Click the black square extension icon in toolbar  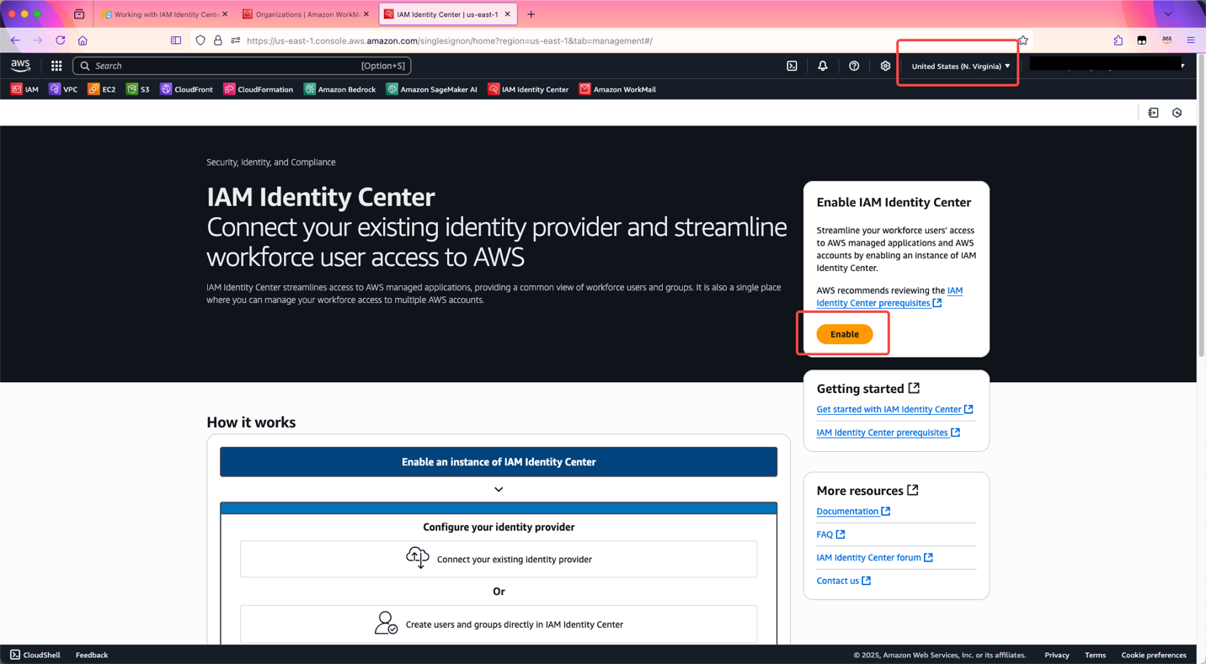pos(1142,40)
